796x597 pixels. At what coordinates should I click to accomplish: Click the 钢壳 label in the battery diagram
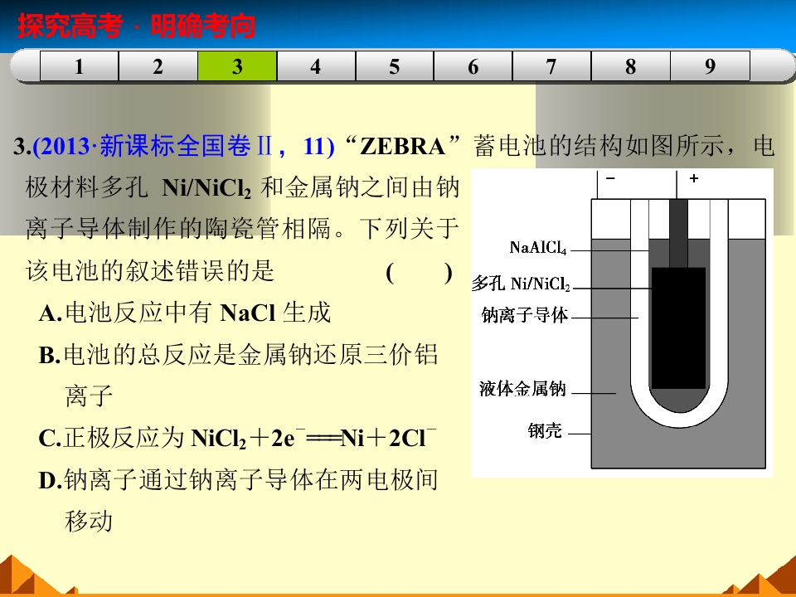(x=545, y=431)
